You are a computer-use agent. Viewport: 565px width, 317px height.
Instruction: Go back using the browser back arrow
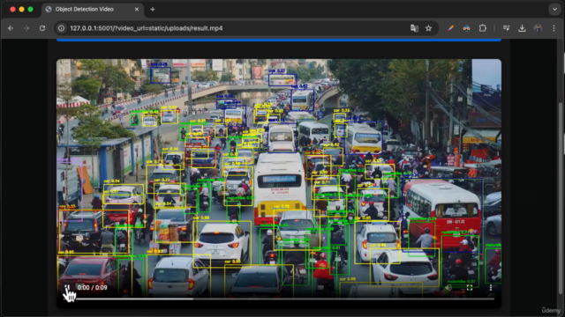[11, 28]
